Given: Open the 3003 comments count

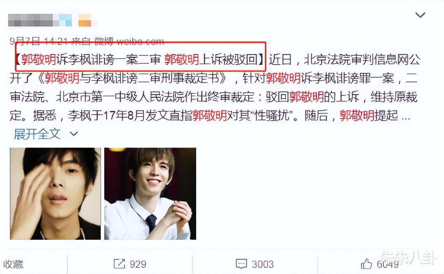Looking at the screenshot, I should [262, 264].
